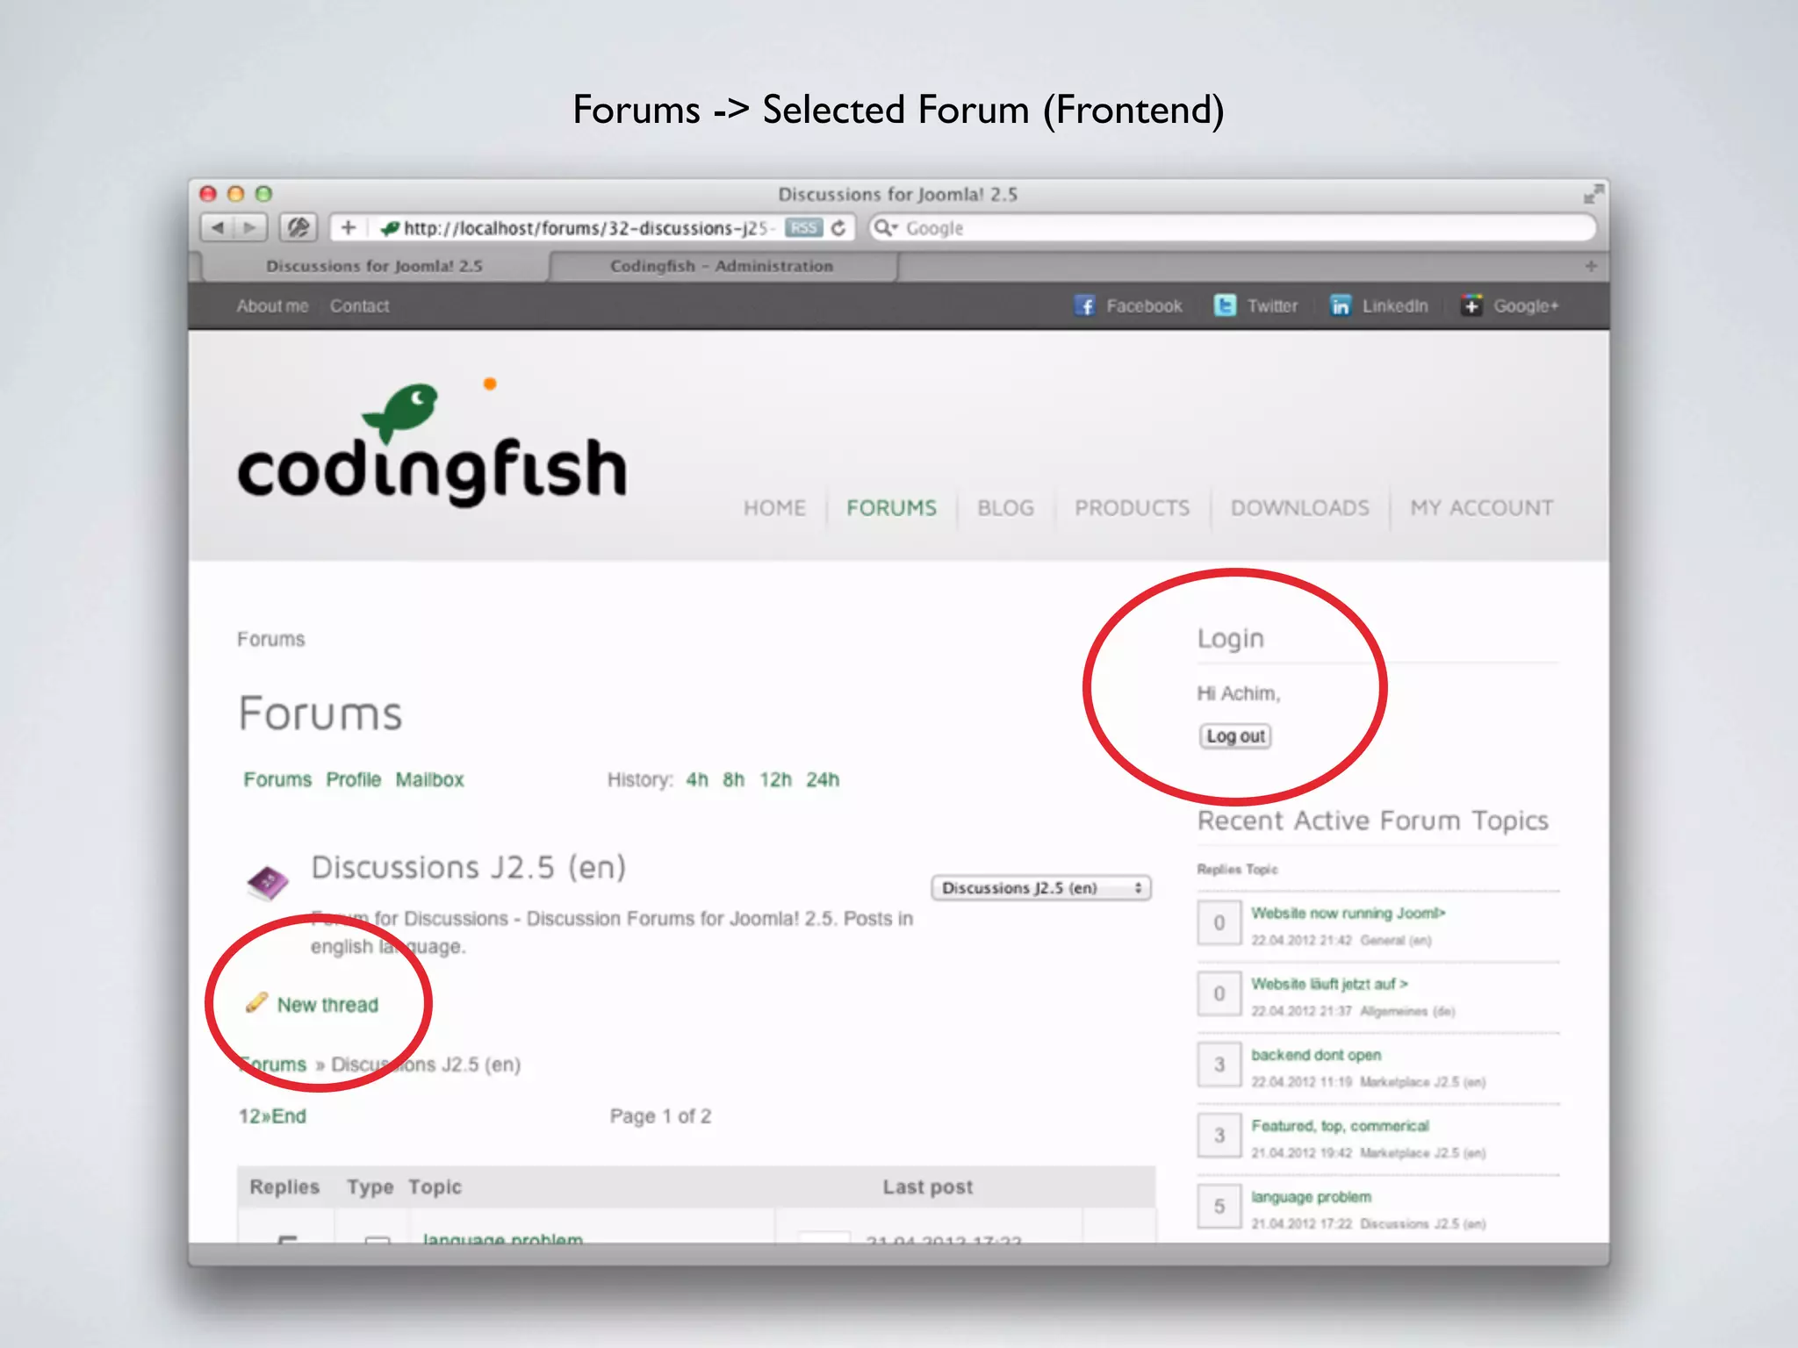Click the 'Page 1 of 2' text

pyautogui.click(x=660, y=1116)
